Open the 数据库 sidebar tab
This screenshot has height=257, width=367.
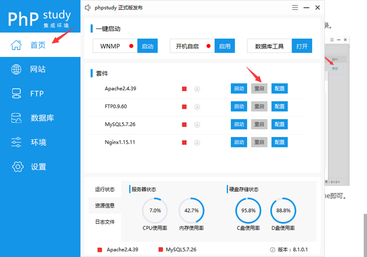pos(40,118)
